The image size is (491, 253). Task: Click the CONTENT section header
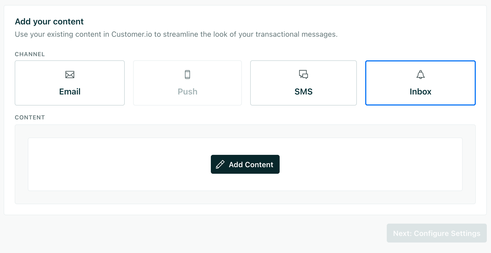click(x=30, y=117)
